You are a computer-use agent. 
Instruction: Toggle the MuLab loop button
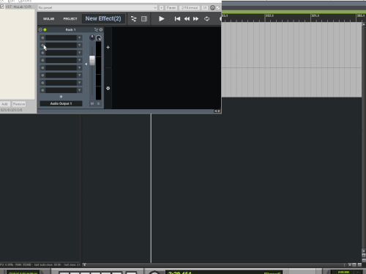coord(206,19)
